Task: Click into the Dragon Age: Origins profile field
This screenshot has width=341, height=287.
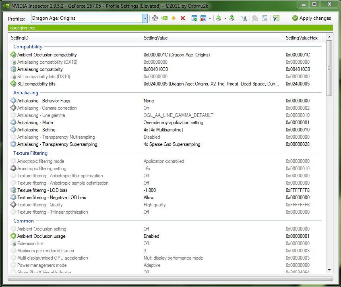Action: [87, 18]
